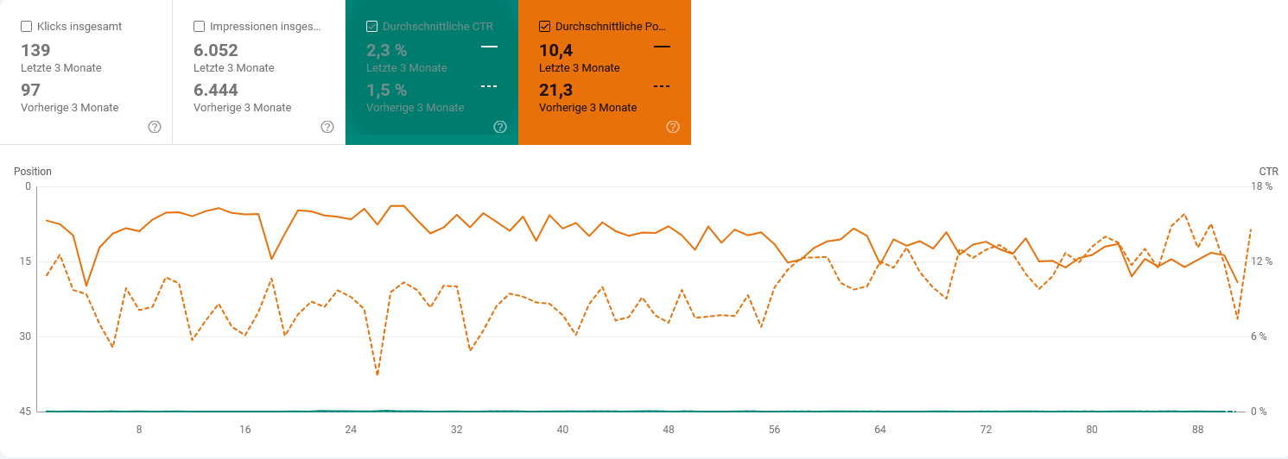Screen dimensions: 1288x459
Task: Select dashed line legend on Position card
Action: pyautogui.click(x=662, y=86)
